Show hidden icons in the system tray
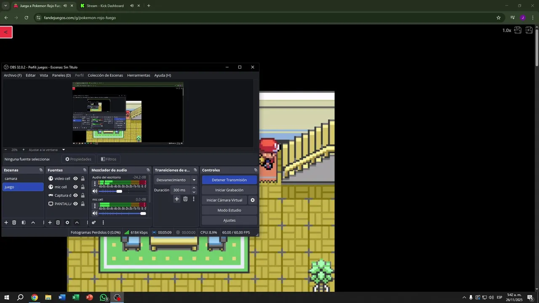 coord(464,298)
